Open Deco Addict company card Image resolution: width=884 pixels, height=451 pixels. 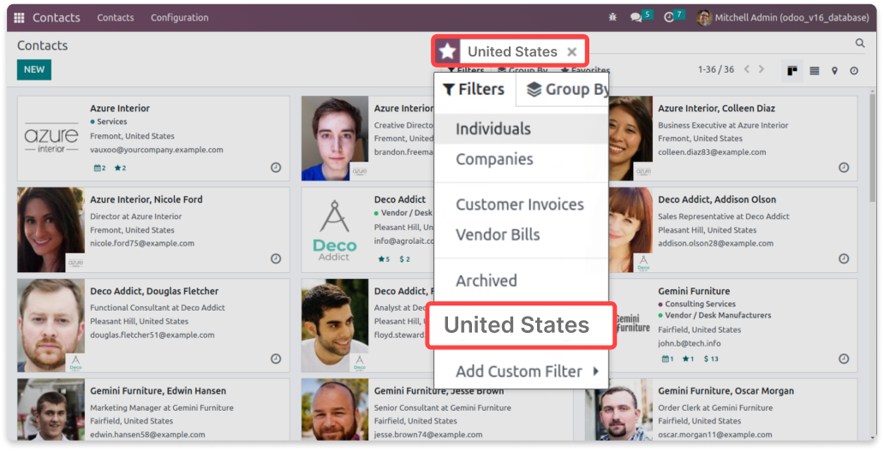coord(367,229)
